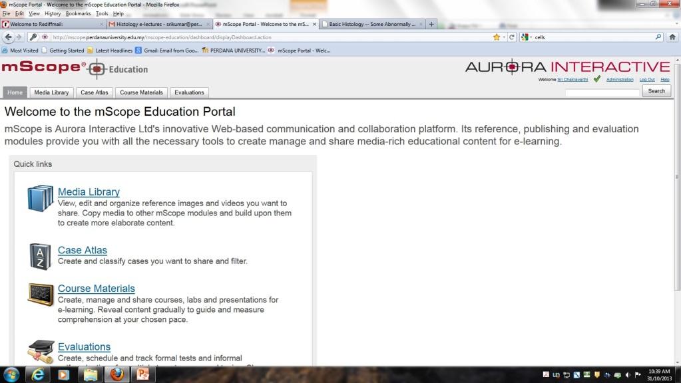The image size is (681, 383).
Task: Open the Bookmarks menu
Action: (78, 14)
